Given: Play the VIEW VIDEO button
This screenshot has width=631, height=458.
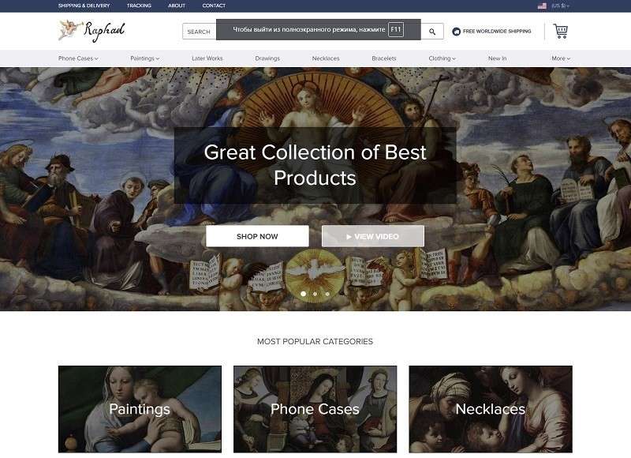Looking at the screenshot, I should (x=372, y=236).
